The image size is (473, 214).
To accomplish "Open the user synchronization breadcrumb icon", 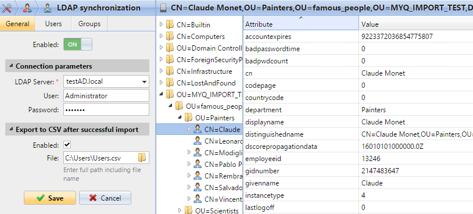I will [x=27, y=8].
